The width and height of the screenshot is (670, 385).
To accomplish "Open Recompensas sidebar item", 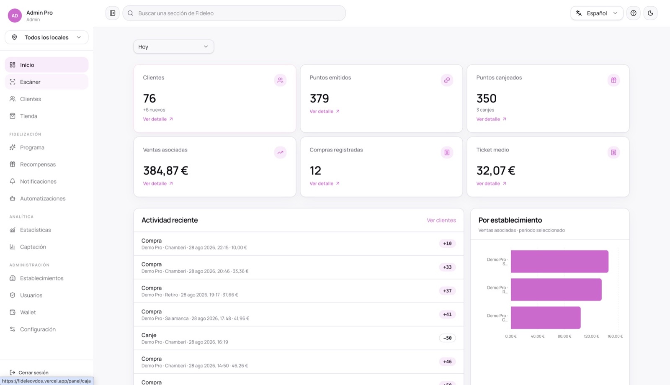I will point(46,164).
